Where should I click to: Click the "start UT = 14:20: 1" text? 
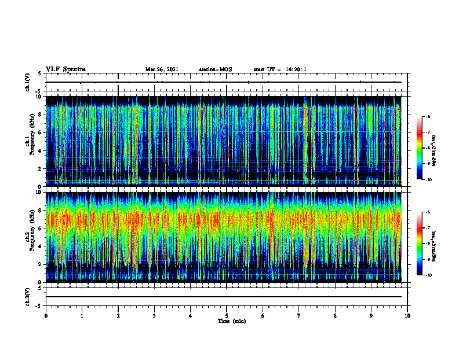280,69
